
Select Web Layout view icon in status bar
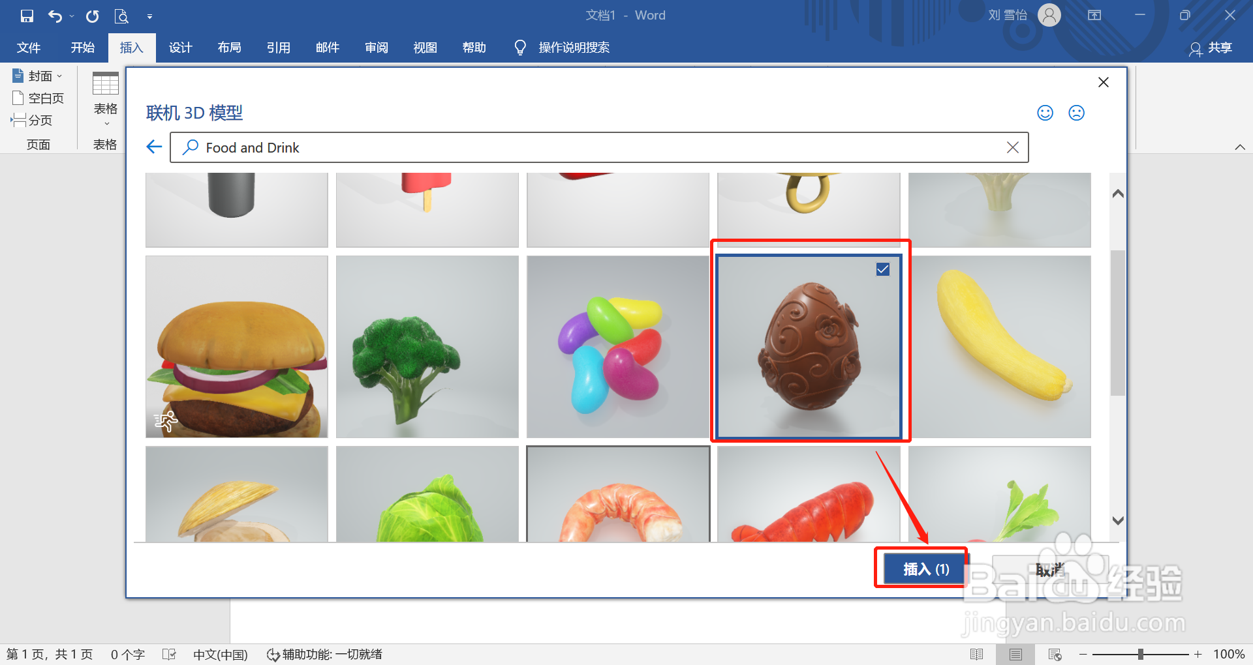click(1055, 654)
